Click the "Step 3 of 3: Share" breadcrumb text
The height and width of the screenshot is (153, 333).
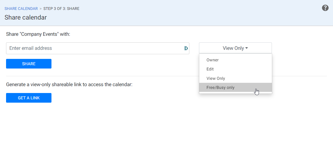[x=61, y=9]
